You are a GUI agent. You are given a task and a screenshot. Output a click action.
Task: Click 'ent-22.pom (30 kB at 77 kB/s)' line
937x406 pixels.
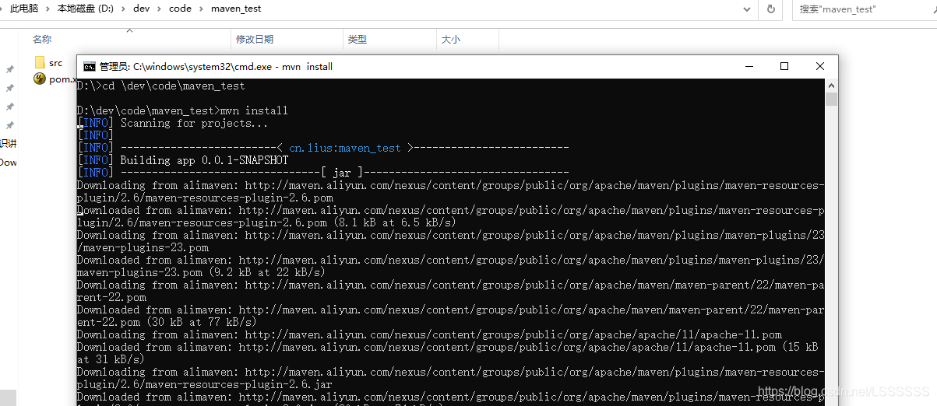(x=167, y=322)
